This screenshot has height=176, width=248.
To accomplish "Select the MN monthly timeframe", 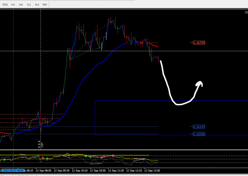I will pos(45,5).
